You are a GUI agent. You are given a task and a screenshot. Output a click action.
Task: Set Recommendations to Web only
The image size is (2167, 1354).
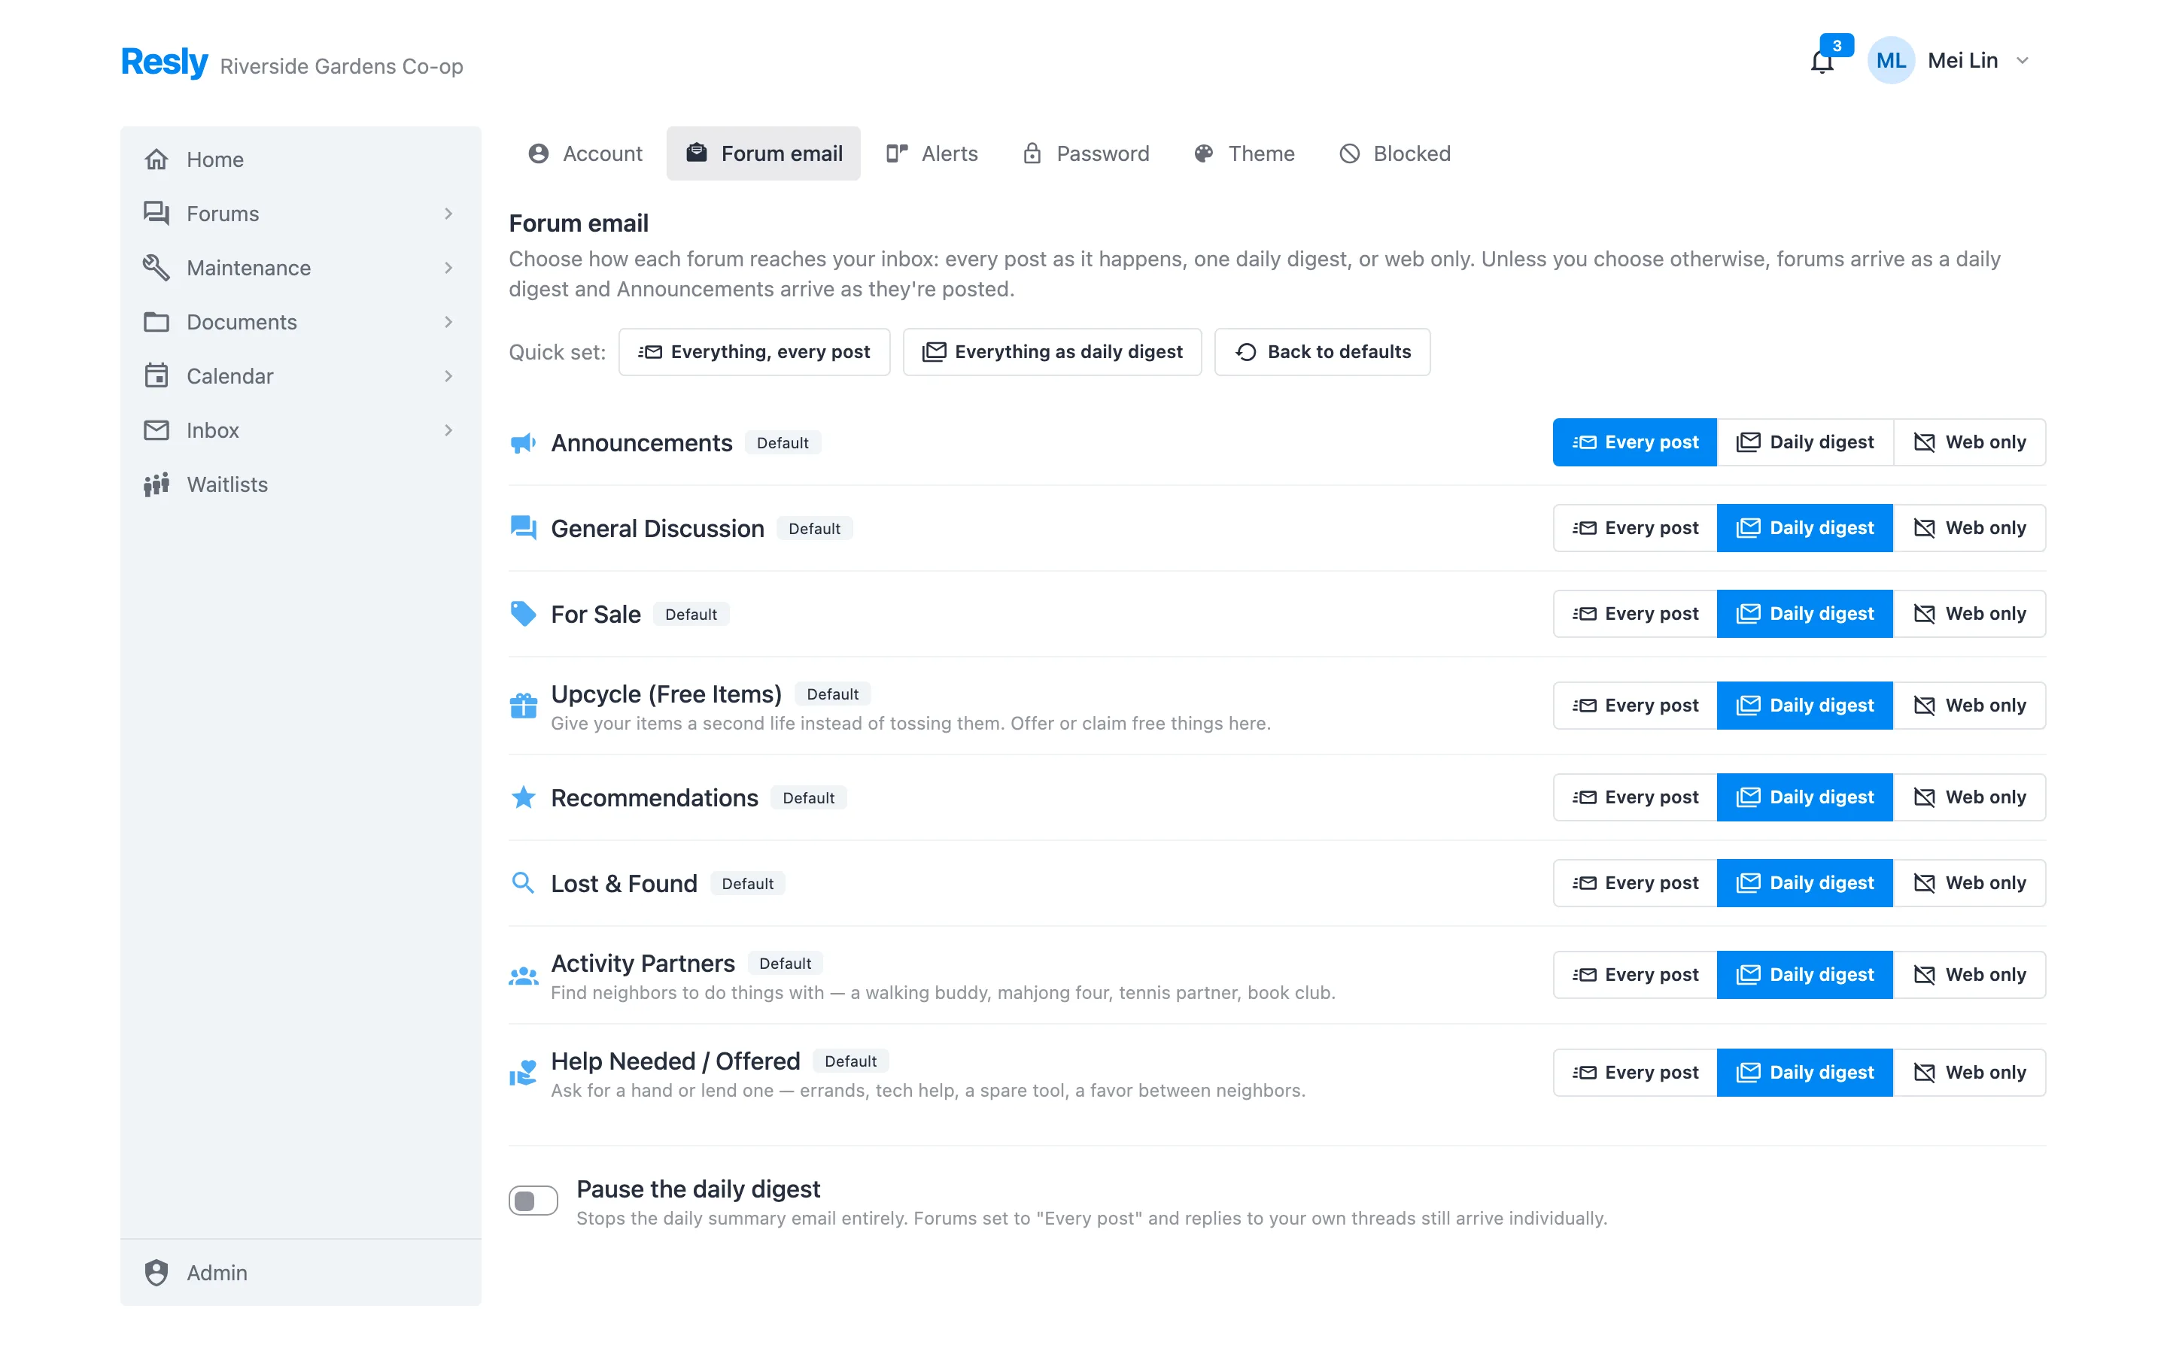pos(1969,797)
